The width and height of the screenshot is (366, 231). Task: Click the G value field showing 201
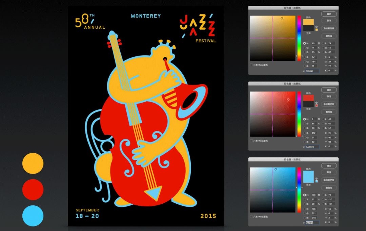(314, 213)
